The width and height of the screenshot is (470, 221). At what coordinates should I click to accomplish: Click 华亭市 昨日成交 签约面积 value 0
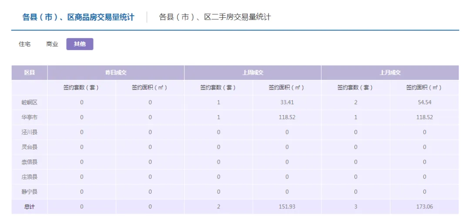coord(150,118)
